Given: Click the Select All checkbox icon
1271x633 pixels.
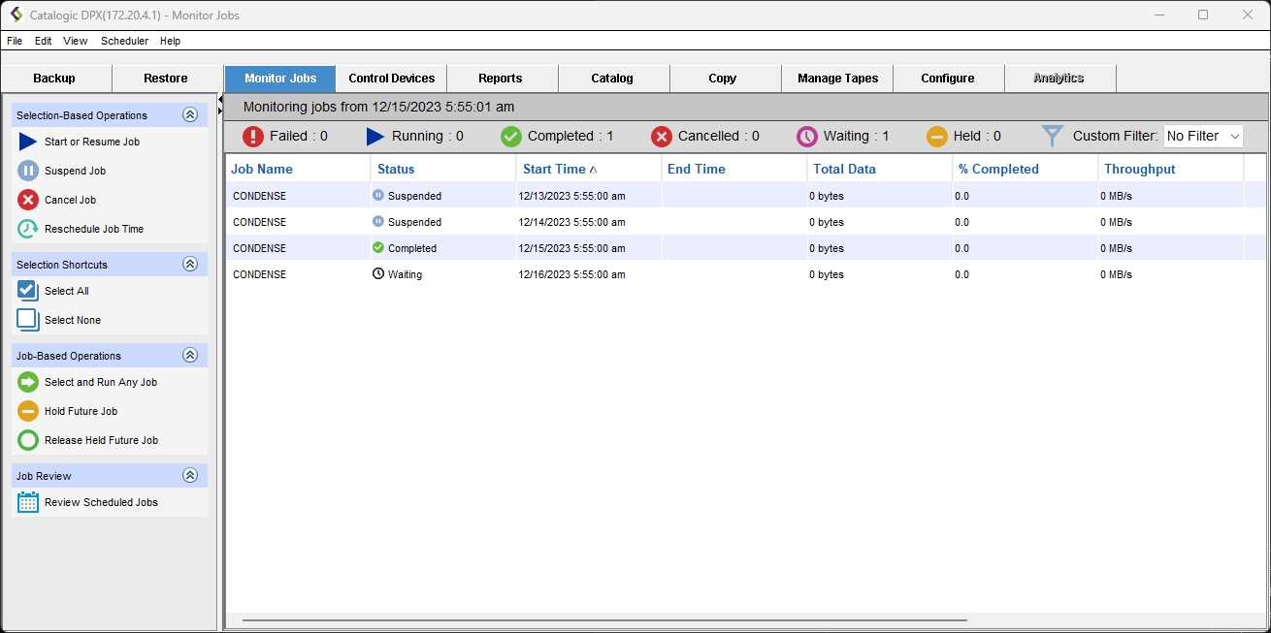Looking at the screenshot, I should click(x=28, y=291).
